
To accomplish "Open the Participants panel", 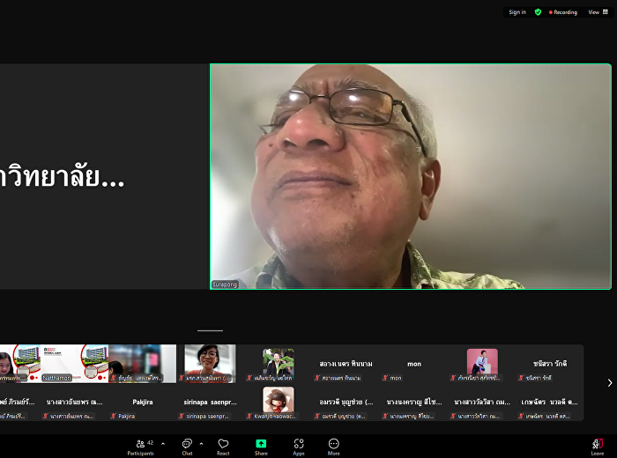I will [x=139, y=447].
